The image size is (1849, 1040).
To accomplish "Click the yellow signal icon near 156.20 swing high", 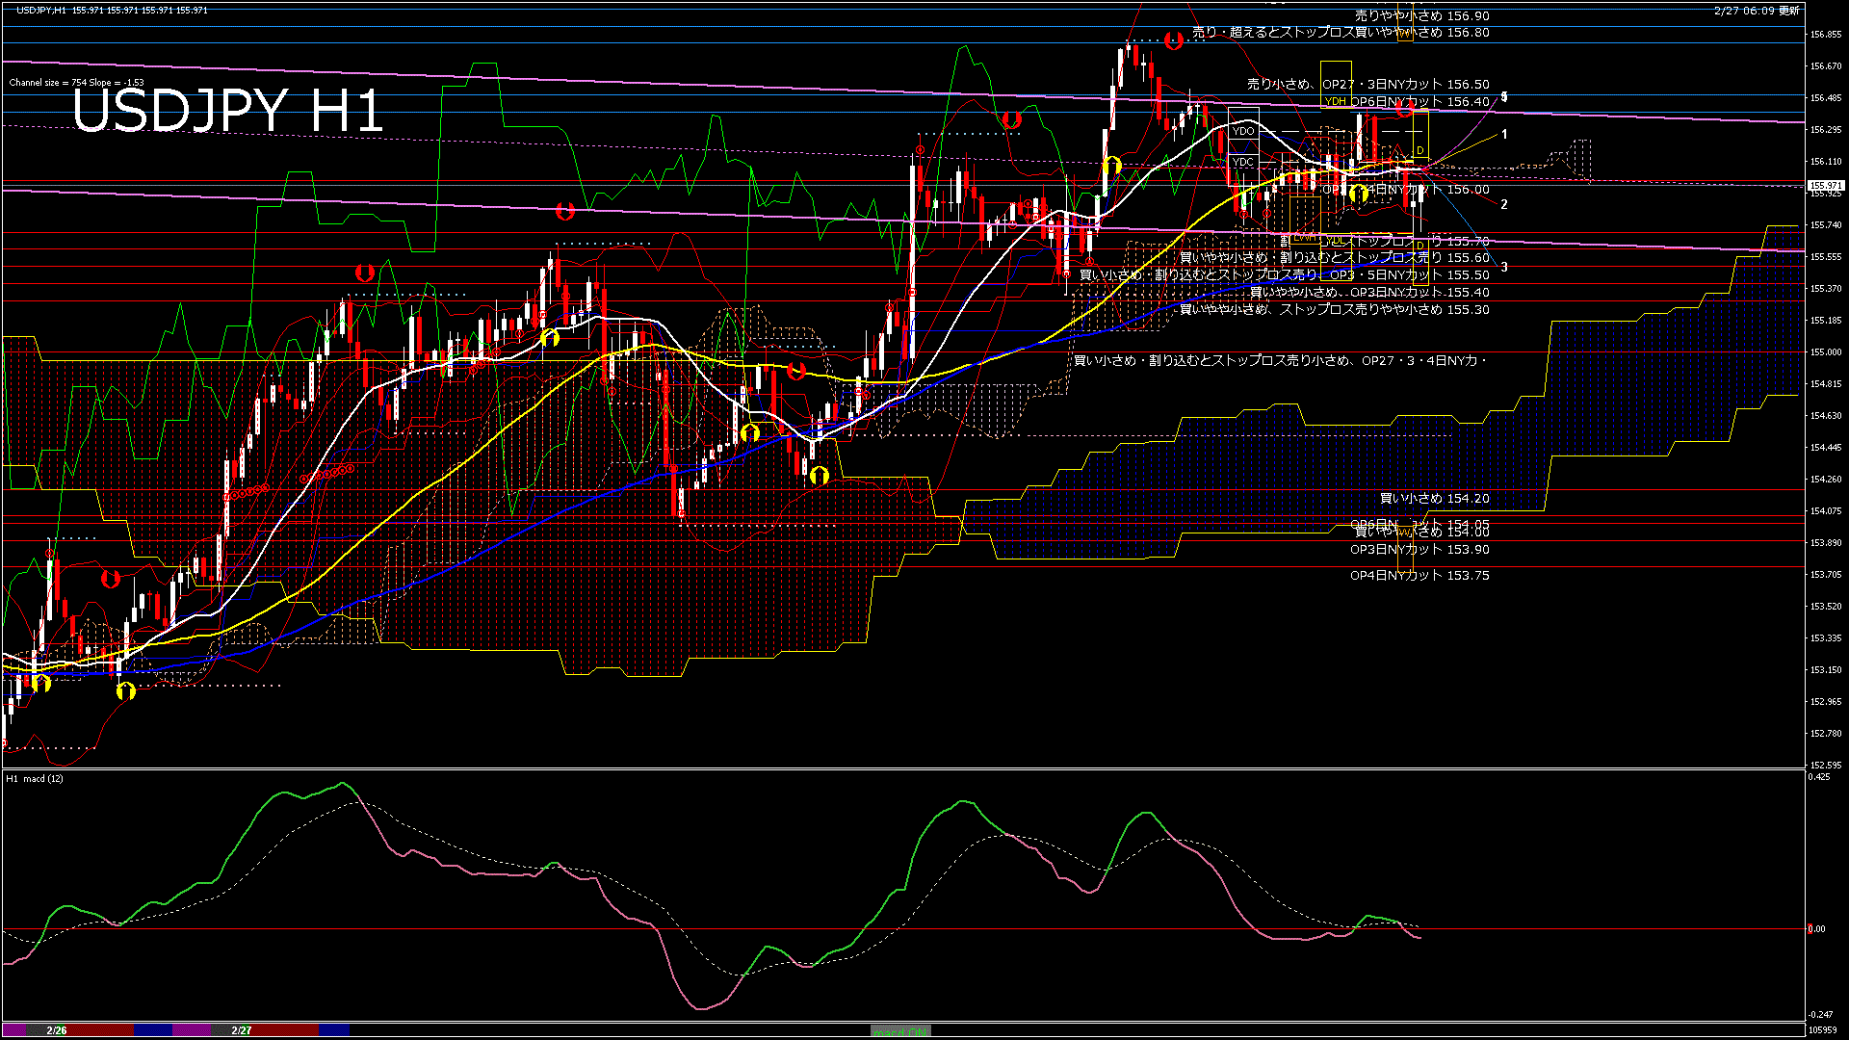I will click(1114, 166).
